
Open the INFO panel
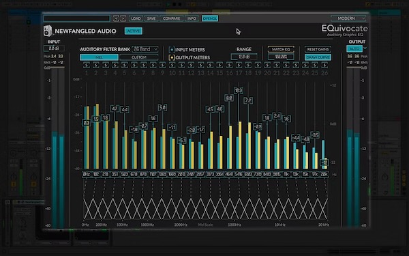tap(192, 18)
